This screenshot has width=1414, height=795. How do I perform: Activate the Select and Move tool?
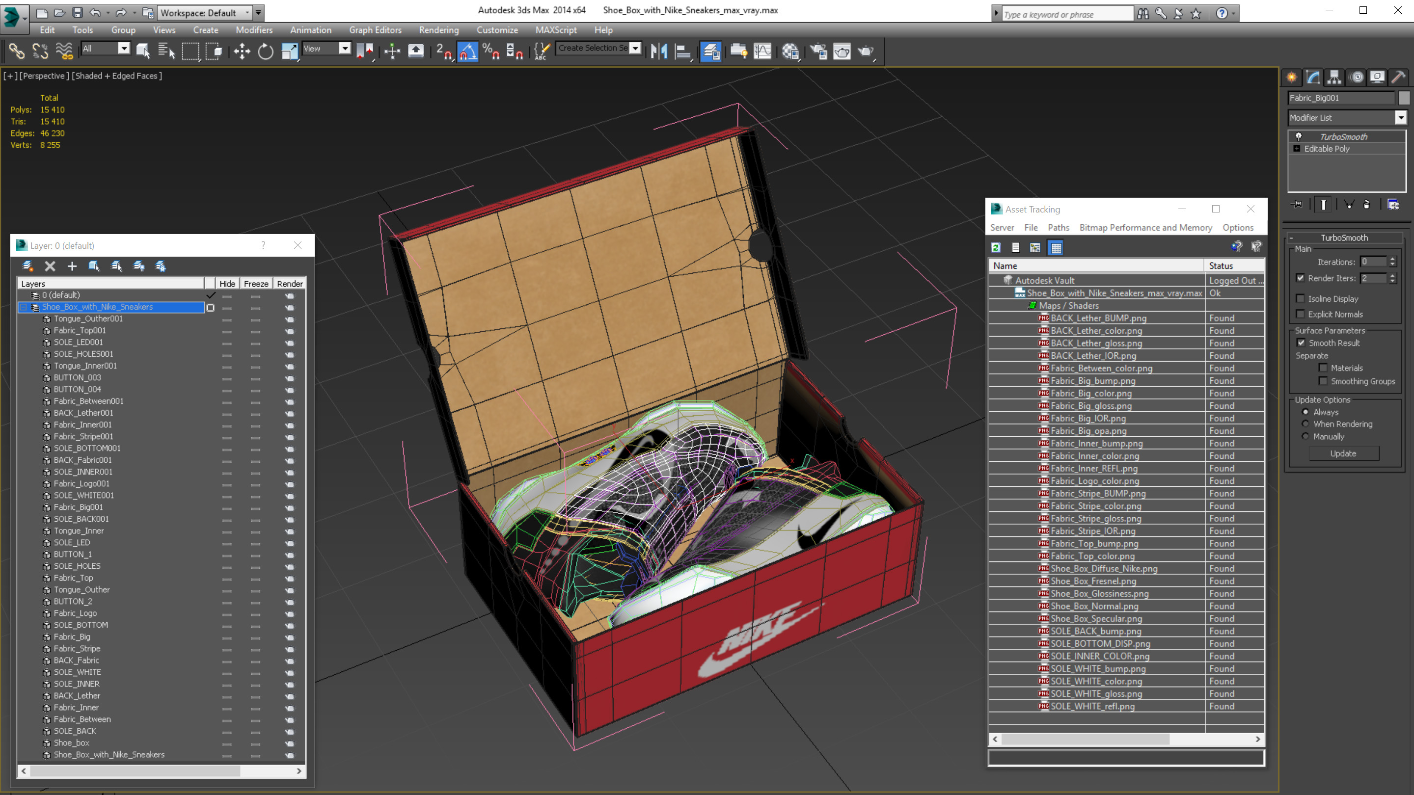(x=242, y=52)
